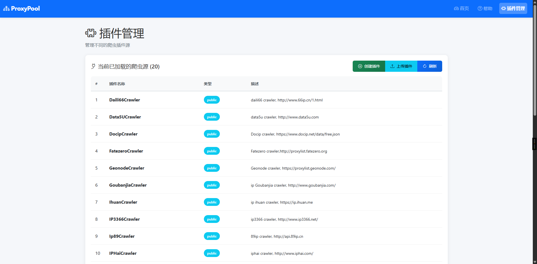Click the public badge for Data5UCrawler
This screenshot has width=537, height=264.
pyautogui.click(x=212, y=117)
